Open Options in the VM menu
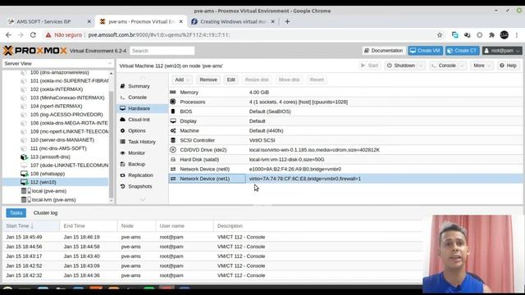Screen dimensions: 525x295 point(137,131)
